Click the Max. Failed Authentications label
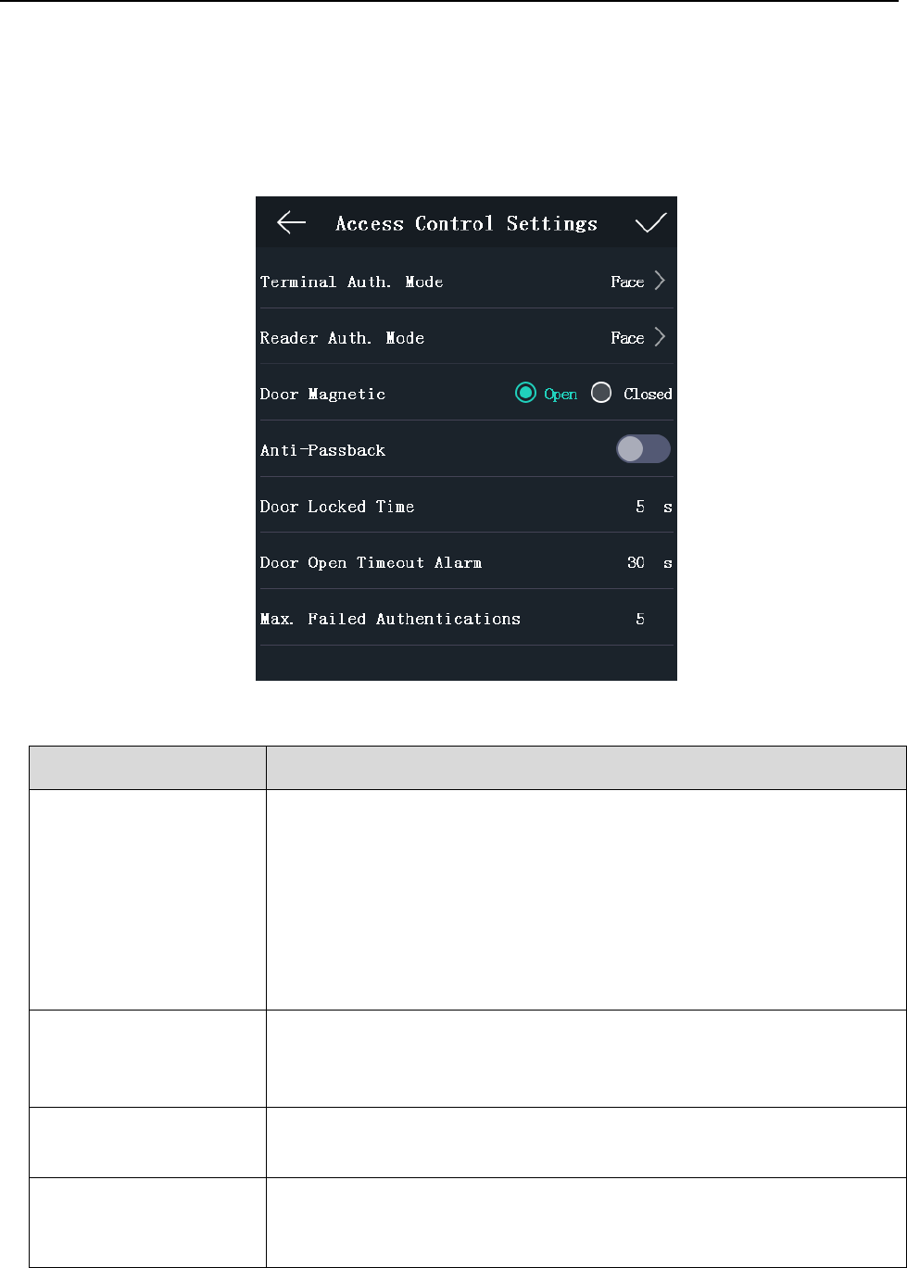The width and height of the screenshot is (907, 1268). [x=390, y=619]
